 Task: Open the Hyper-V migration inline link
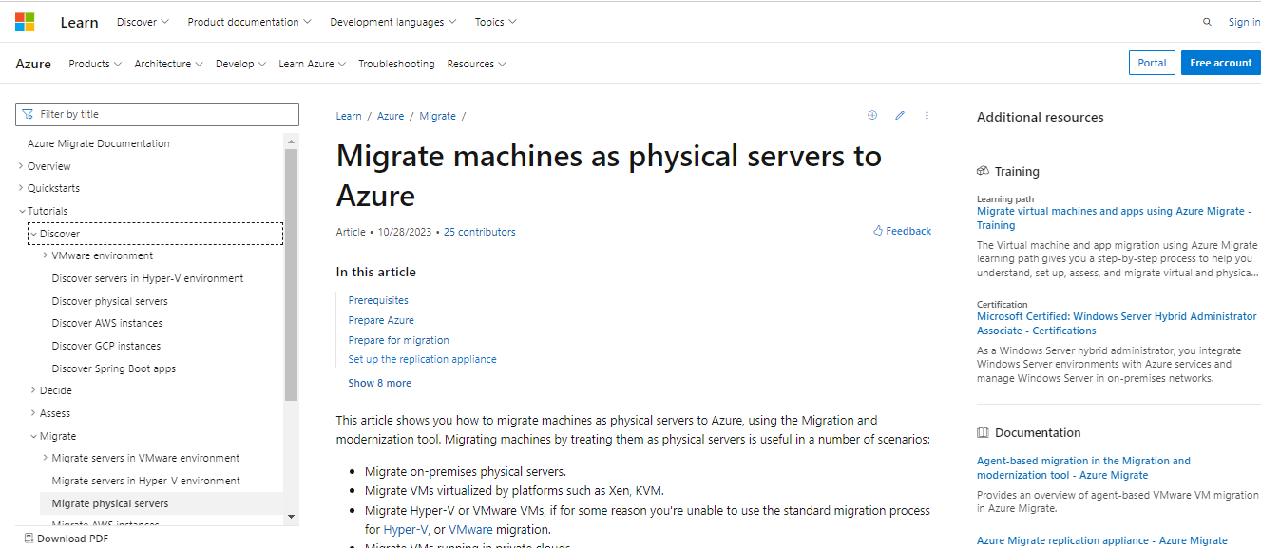406,529
